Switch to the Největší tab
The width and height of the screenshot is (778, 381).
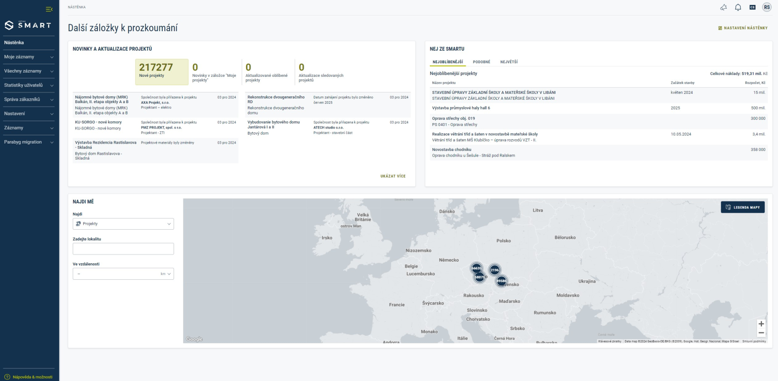[x=509, y=62]
